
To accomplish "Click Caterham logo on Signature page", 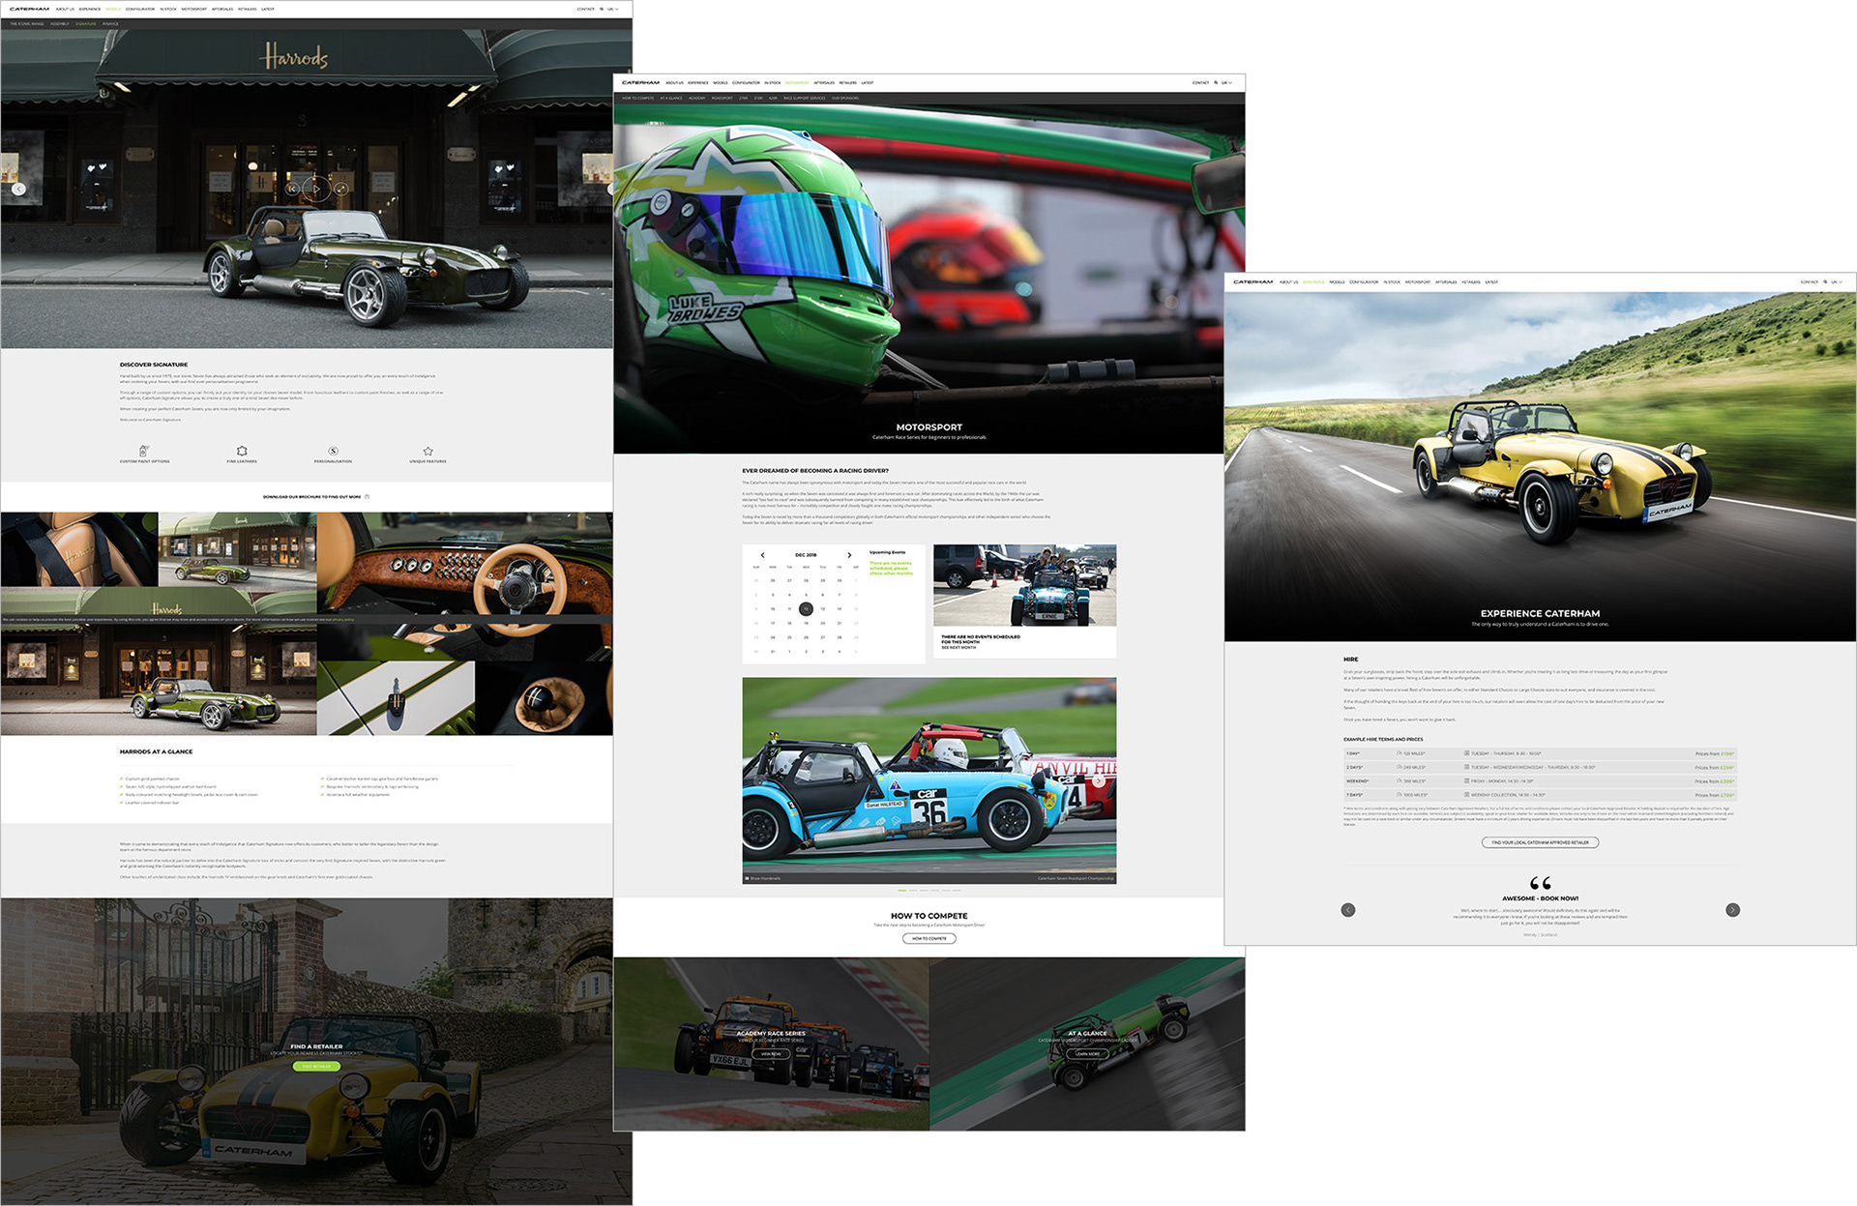I will tap(29, 9).
